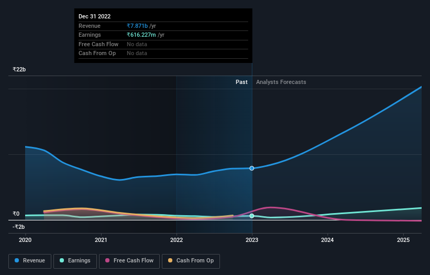The image size is (430, 275).
Task: Select the Earnings data point at 2023
Action: [252, 216]
